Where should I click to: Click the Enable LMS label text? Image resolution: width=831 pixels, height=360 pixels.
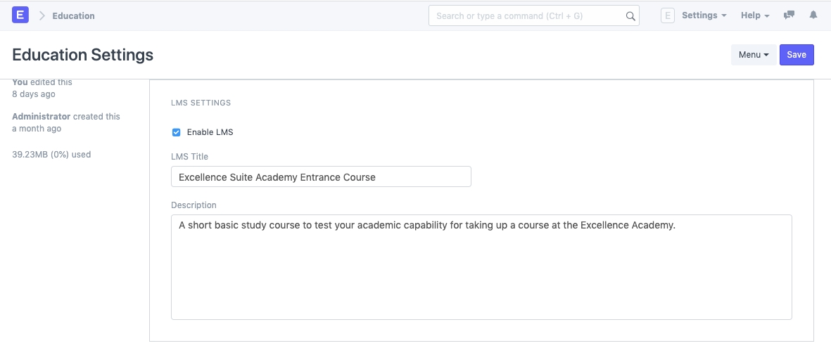[210, 132]
